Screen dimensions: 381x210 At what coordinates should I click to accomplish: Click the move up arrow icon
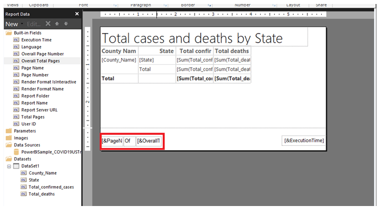(x=57, y=23)
